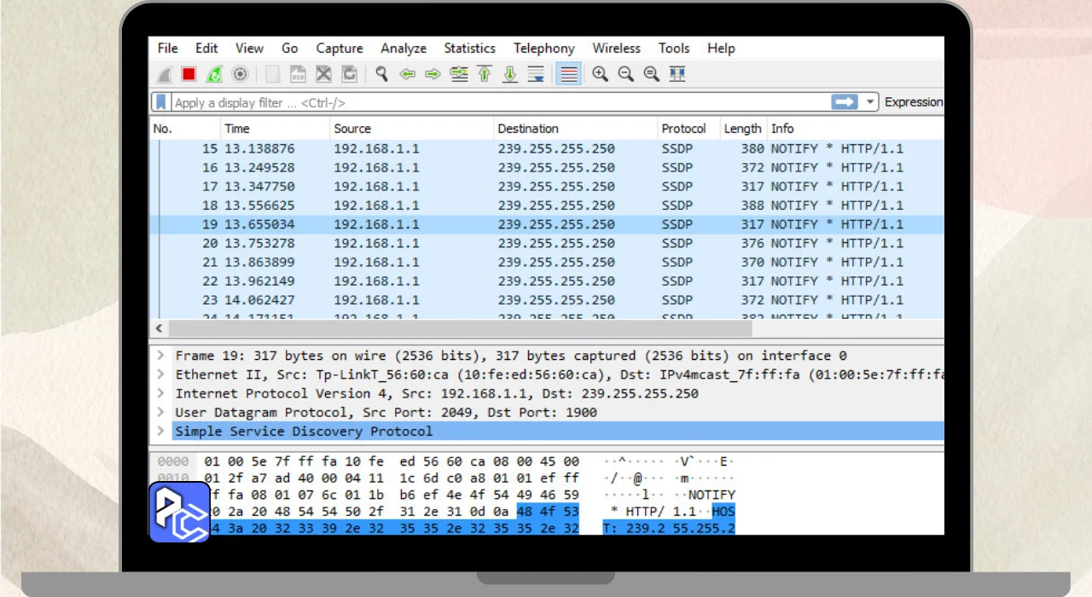Apply the display filter with arrow button
This screenshot has height=597, width=1092.
coord(844,102)
